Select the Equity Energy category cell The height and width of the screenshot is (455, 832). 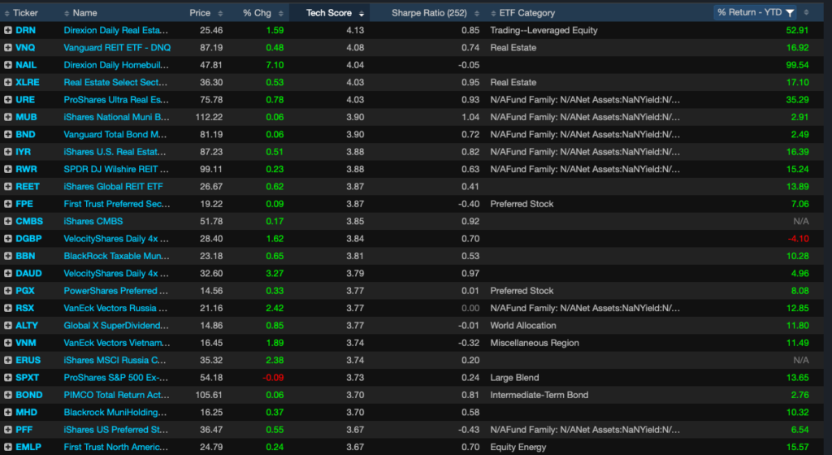[518, 447]
